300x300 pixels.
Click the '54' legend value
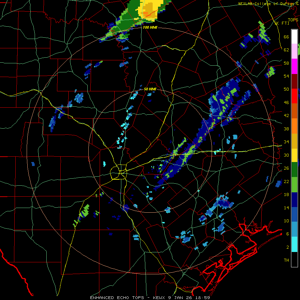(x=286, y=76)
